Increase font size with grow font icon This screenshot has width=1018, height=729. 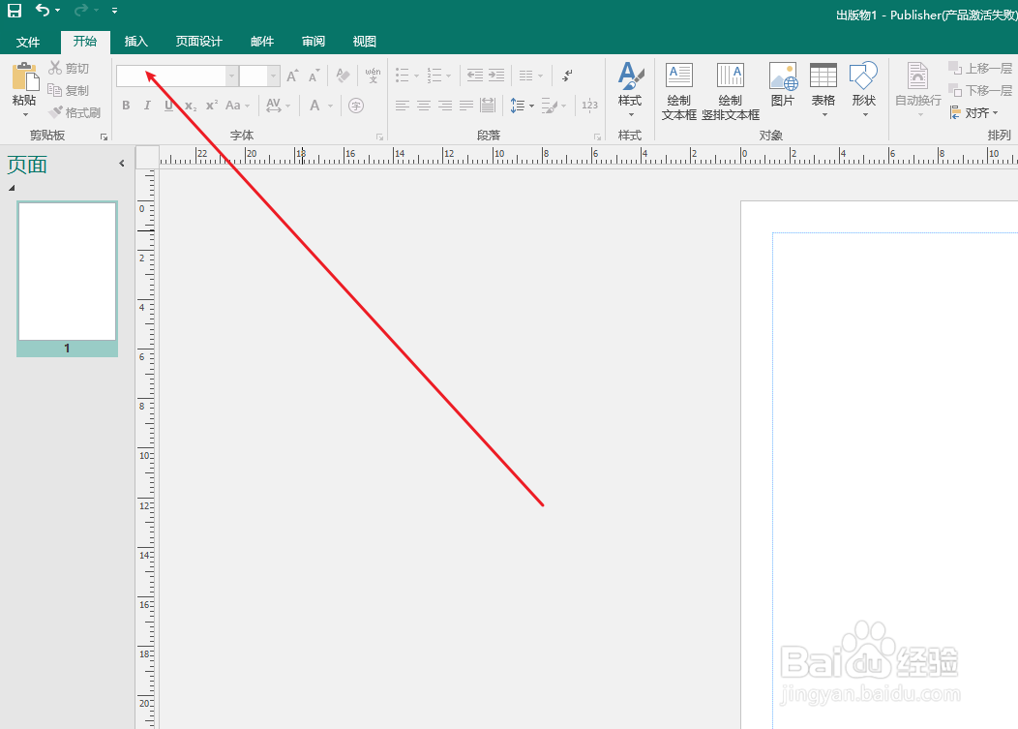pyautogui.click(x=293, y=76)
